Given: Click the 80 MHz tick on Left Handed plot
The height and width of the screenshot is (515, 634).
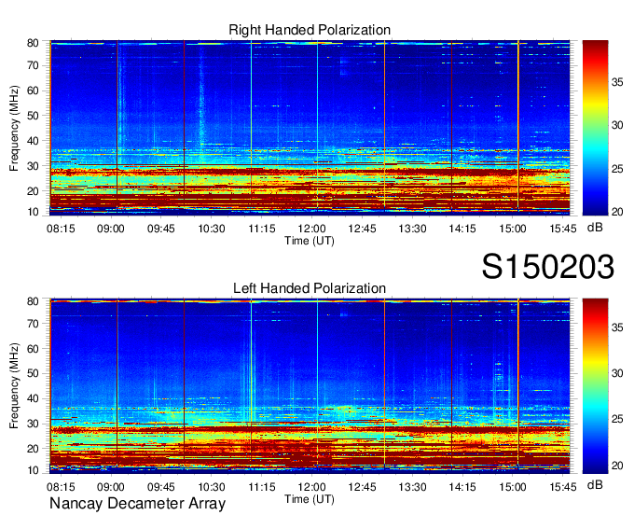Looking at the screenshot, I should pos(33,301).
